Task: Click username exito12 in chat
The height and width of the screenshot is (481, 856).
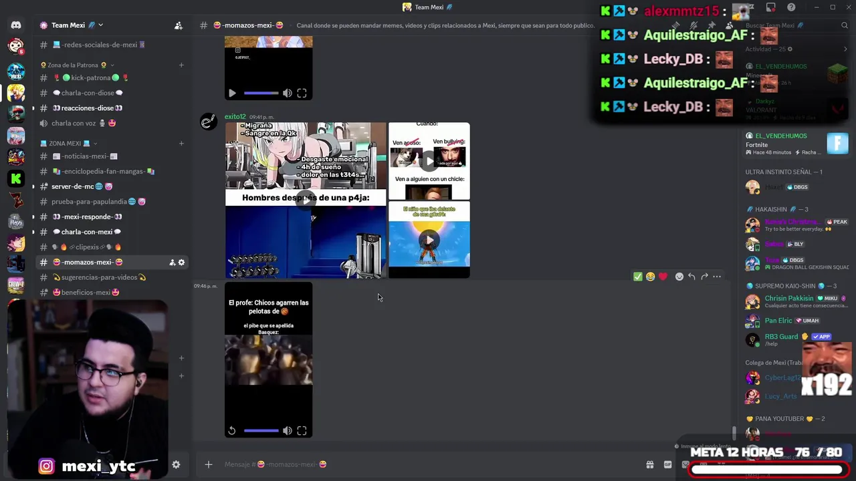Action: pos(235,117)
